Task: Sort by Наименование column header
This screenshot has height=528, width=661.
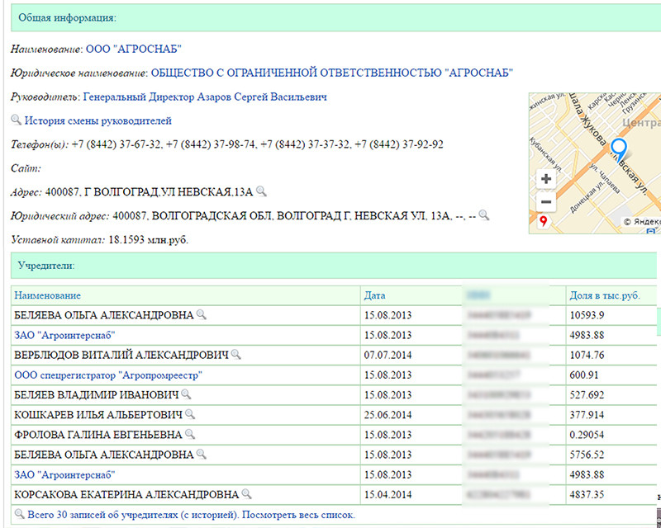Action: (47, 295)
